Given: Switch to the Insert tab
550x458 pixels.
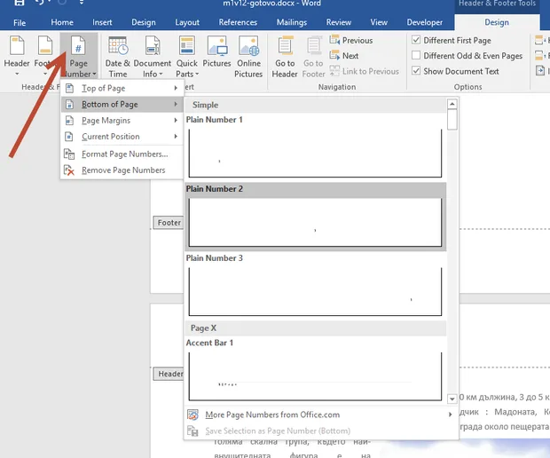Looking at the screenshot, I should click(x=102, y=22).
